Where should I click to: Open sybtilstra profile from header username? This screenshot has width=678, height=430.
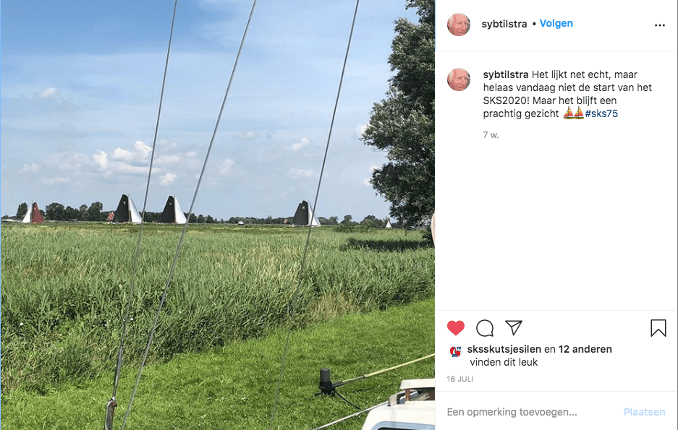click(504, 24)
